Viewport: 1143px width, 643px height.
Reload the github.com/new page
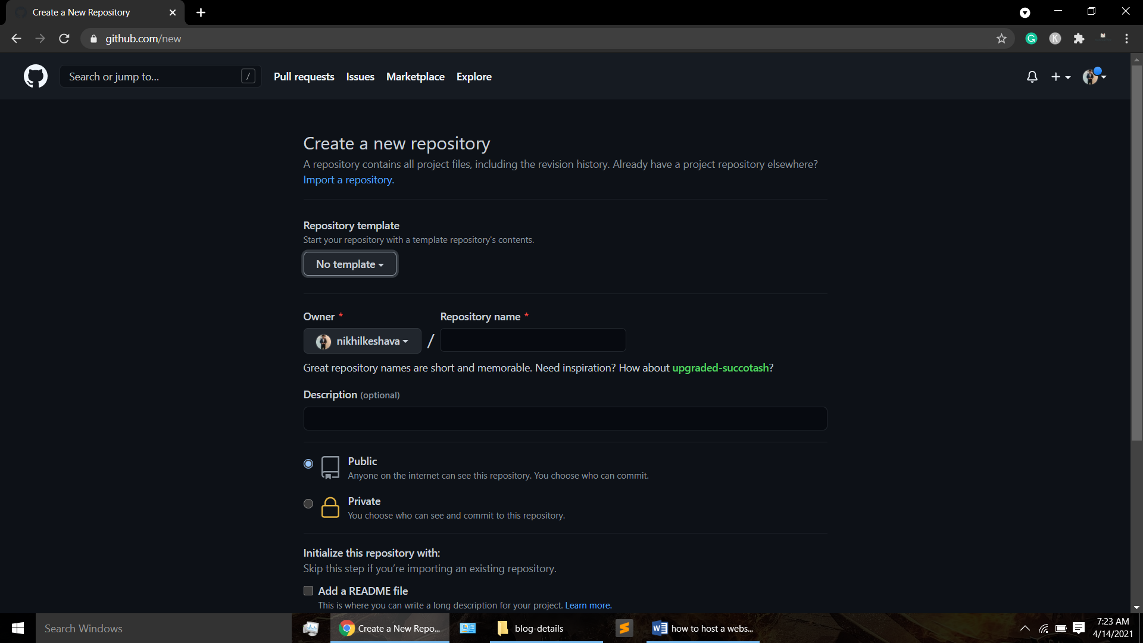[x=64, y=39]
